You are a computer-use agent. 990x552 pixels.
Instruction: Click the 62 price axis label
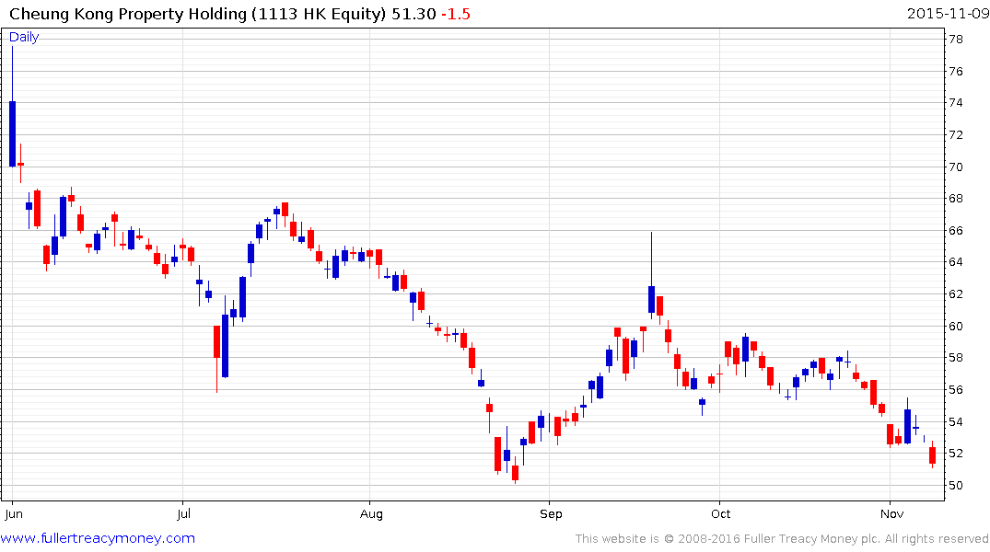point(955,294)
